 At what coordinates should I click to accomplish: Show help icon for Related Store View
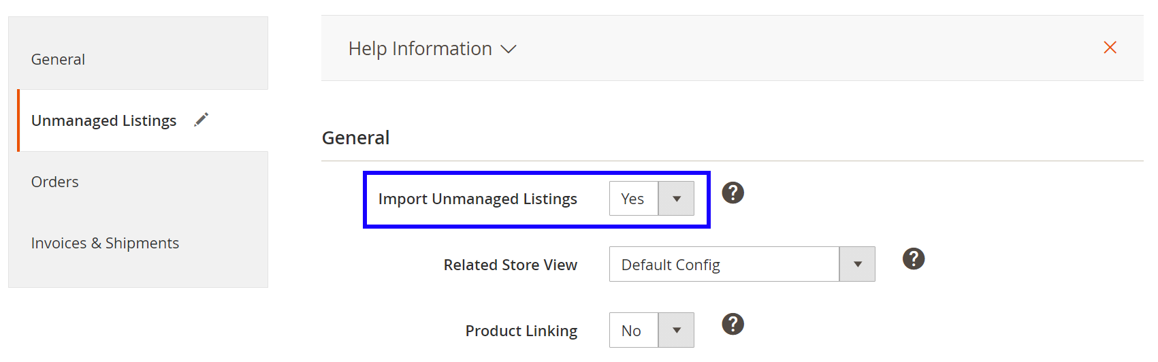(x=913, y=259)
